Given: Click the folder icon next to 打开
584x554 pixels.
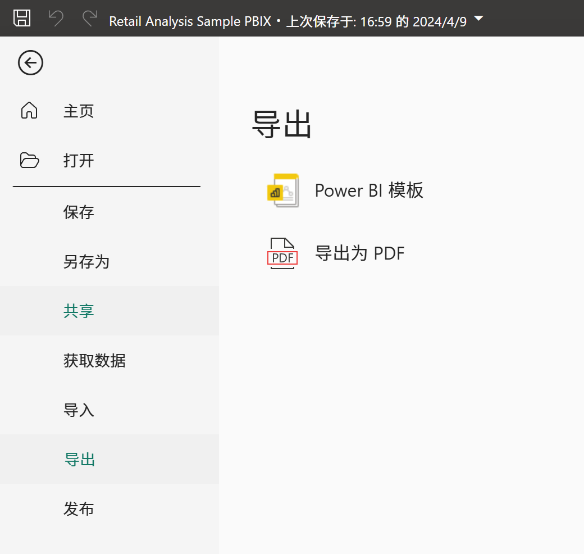Looking at the screenshot, I should (x=29, y=160).
